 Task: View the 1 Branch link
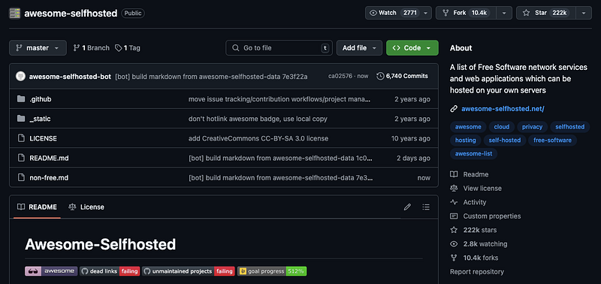[91, 48]
